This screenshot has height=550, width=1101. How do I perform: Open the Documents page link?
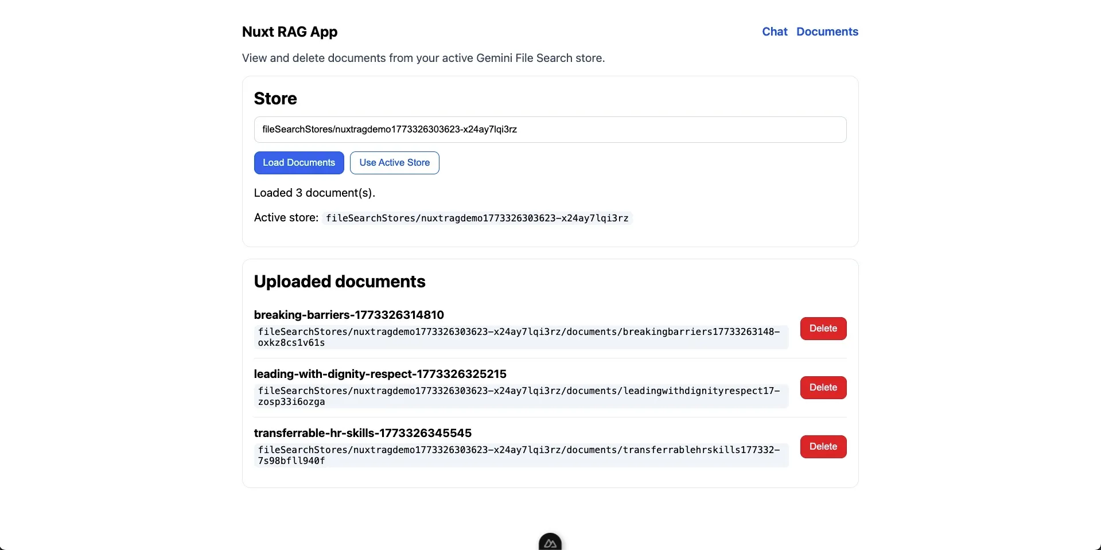point(827,32)
